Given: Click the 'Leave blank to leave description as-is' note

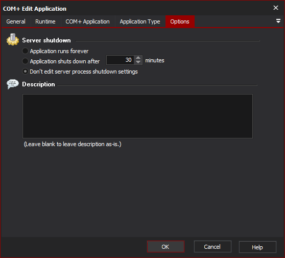Looking at the screenshot, I should tap(73, 144).
